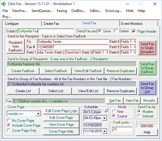The image size is (162, 141).
Task: Open the OutBox... menu
Action: click(78, 11)
